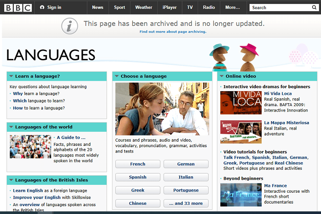Open TV in the top navigation
321x214 pixels.
[x=190, y=8]
